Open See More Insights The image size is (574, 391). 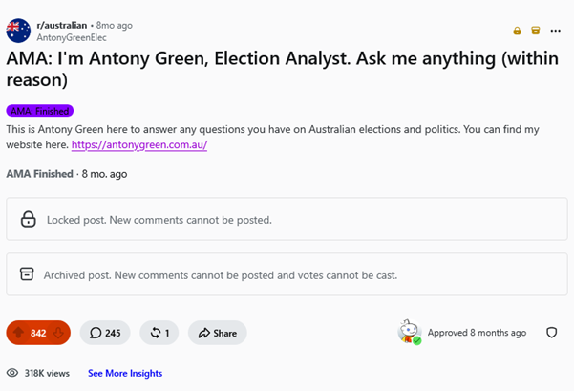(125, 373)
